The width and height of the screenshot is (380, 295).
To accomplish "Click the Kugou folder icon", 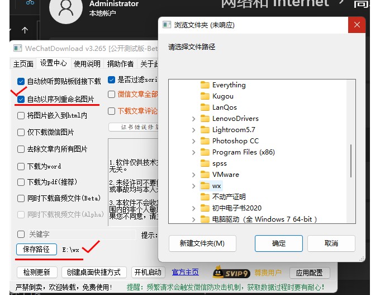I will [205, 96].
